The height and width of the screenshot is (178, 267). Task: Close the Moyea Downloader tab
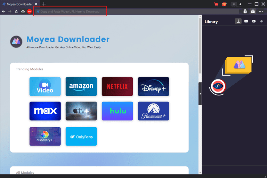[36, 4]
